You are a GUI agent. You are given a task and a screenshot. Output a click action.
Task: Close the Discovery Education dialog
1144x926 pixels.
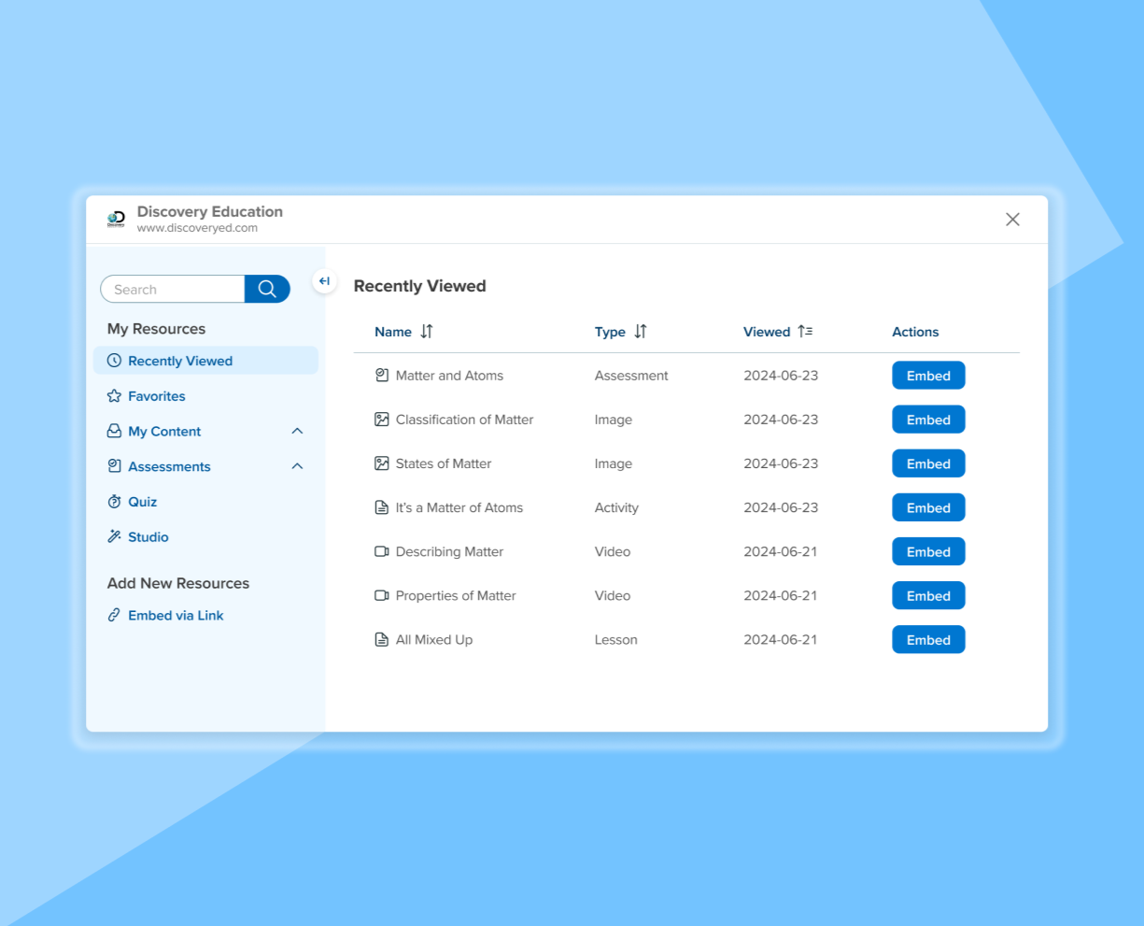click(x=1012, y=220)
